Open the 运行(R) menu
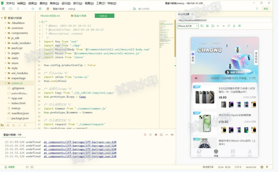Screen dimensions: 278x172 [x=66, y=3]
